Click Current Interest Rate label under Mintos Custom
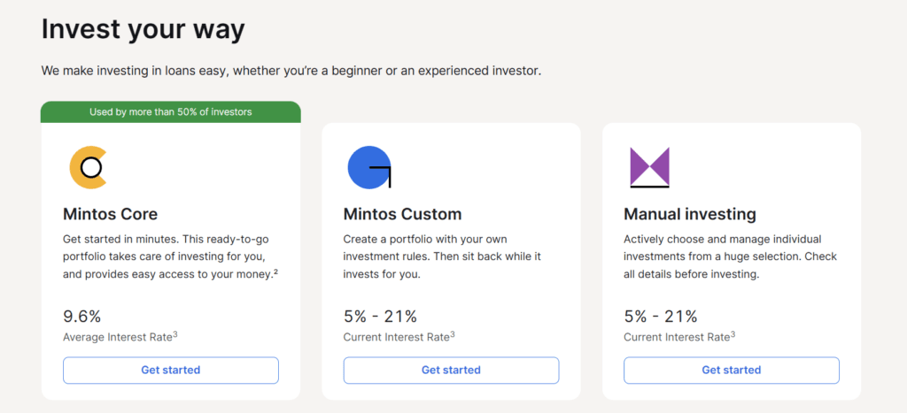The height and width of the screenshot is (413, 907). [x=399, y=337]
